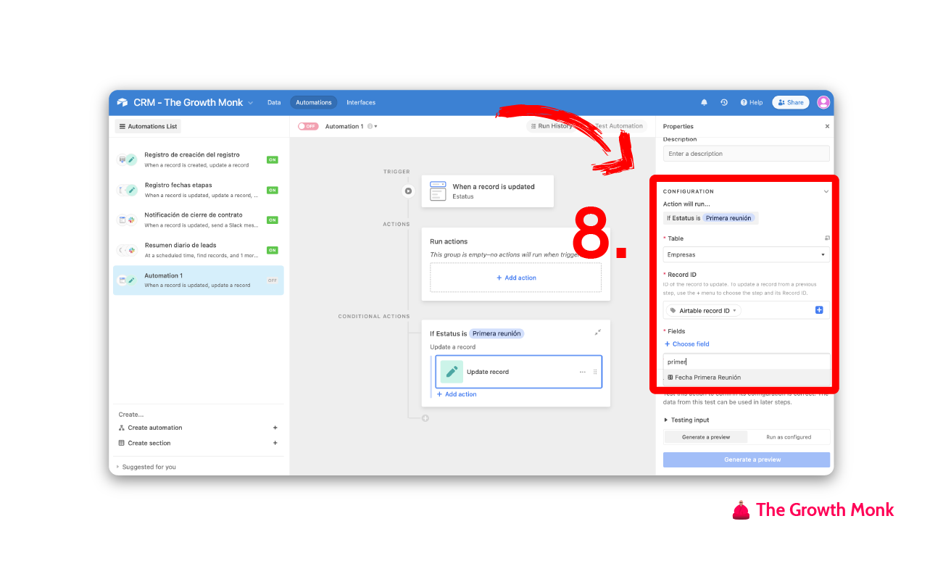Viewport: 943px width, 566px height.
Task: Click the plus icon beside Create section
Action: 275,443
